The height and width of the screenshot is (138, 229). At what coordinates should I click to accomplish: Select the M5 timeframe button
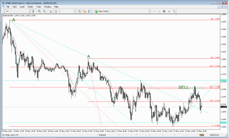[7, 11]
